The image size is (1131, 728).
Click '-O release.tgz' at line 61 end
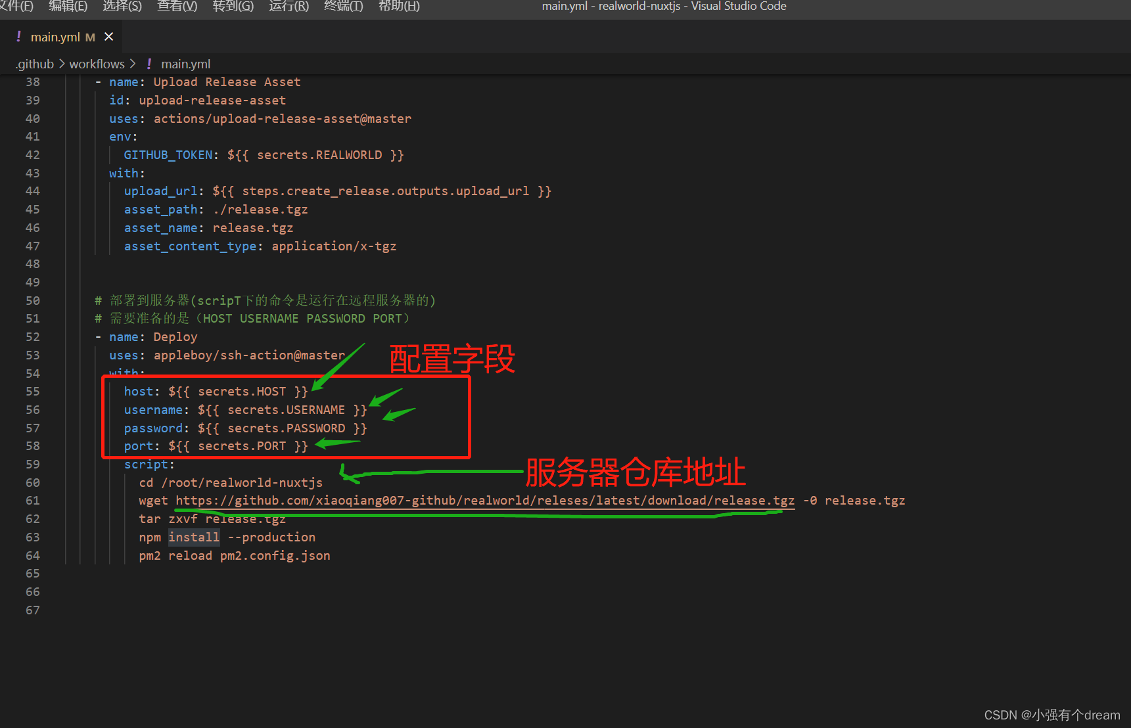point(854,501)
